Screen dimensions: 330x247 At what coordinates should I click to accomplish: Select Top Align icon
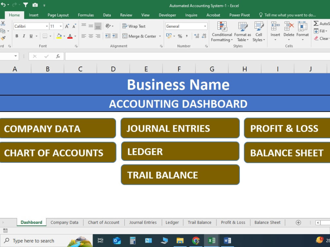[x=84, y=26]
